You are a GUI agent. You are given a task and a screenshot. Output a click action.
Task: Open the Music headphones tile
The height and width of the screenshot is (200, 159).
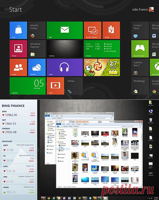point(65,67)
